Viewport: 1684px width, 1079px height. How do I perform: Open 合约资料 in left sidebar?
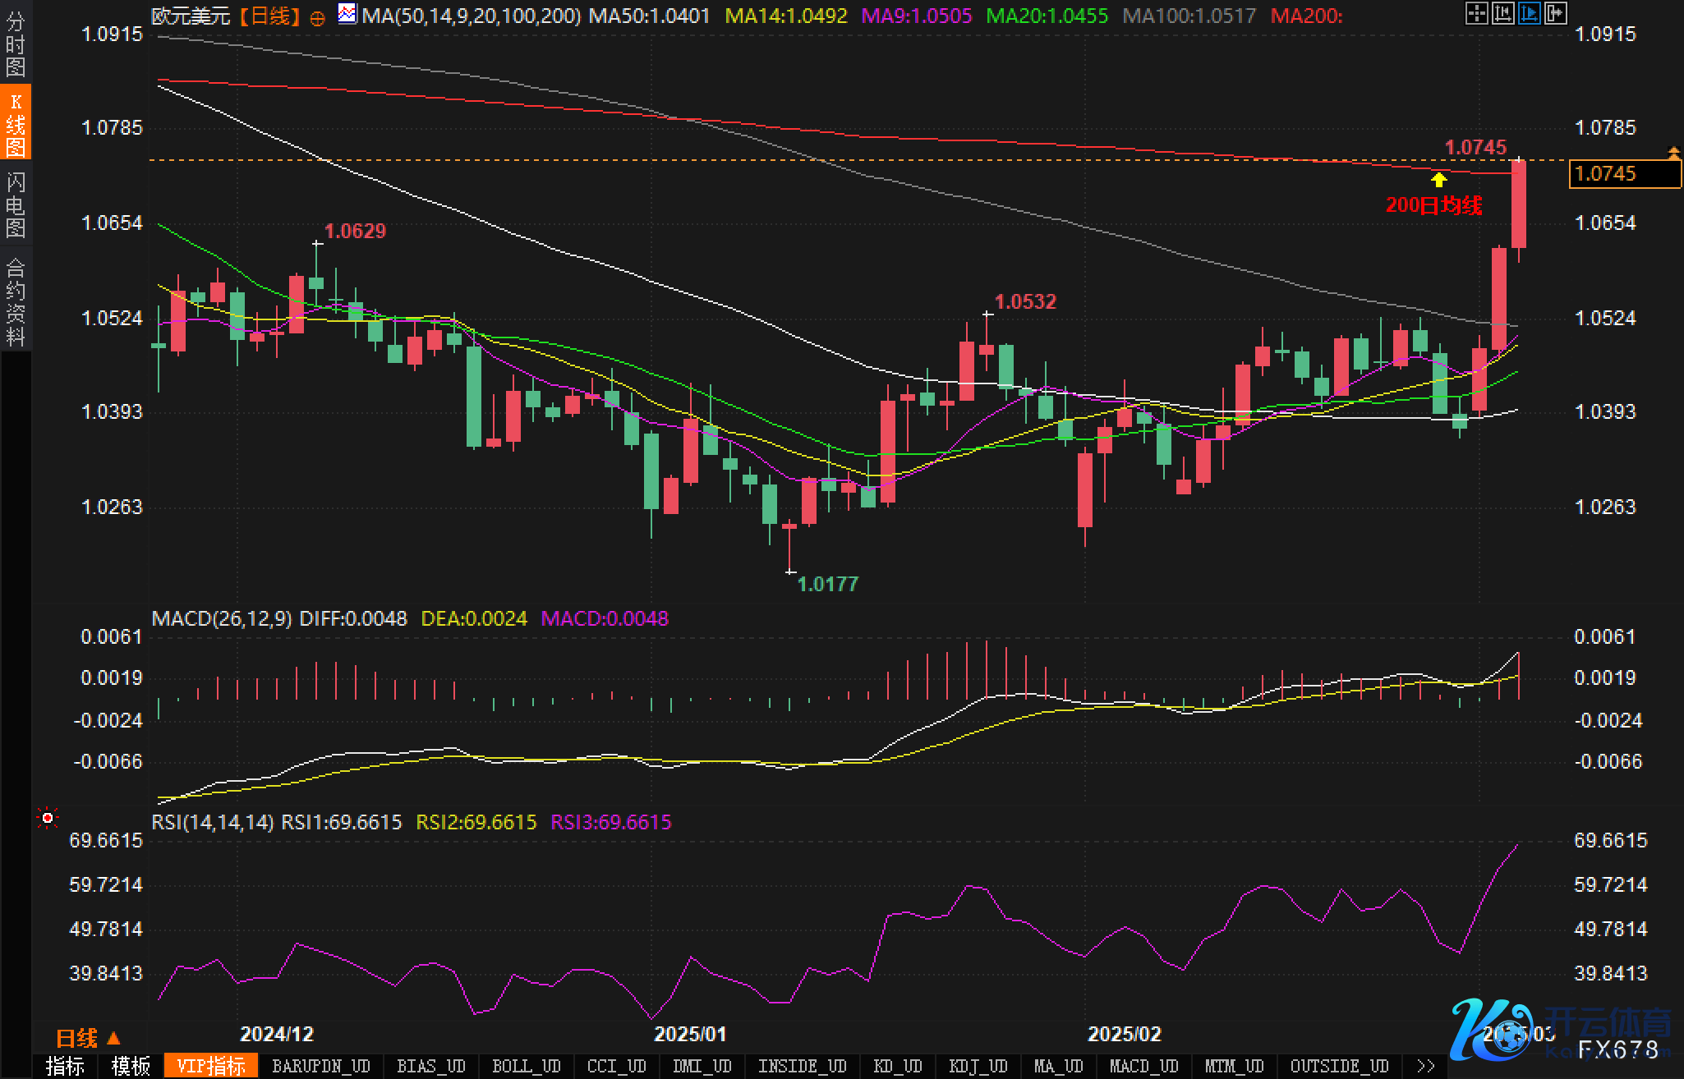(16, 301)
